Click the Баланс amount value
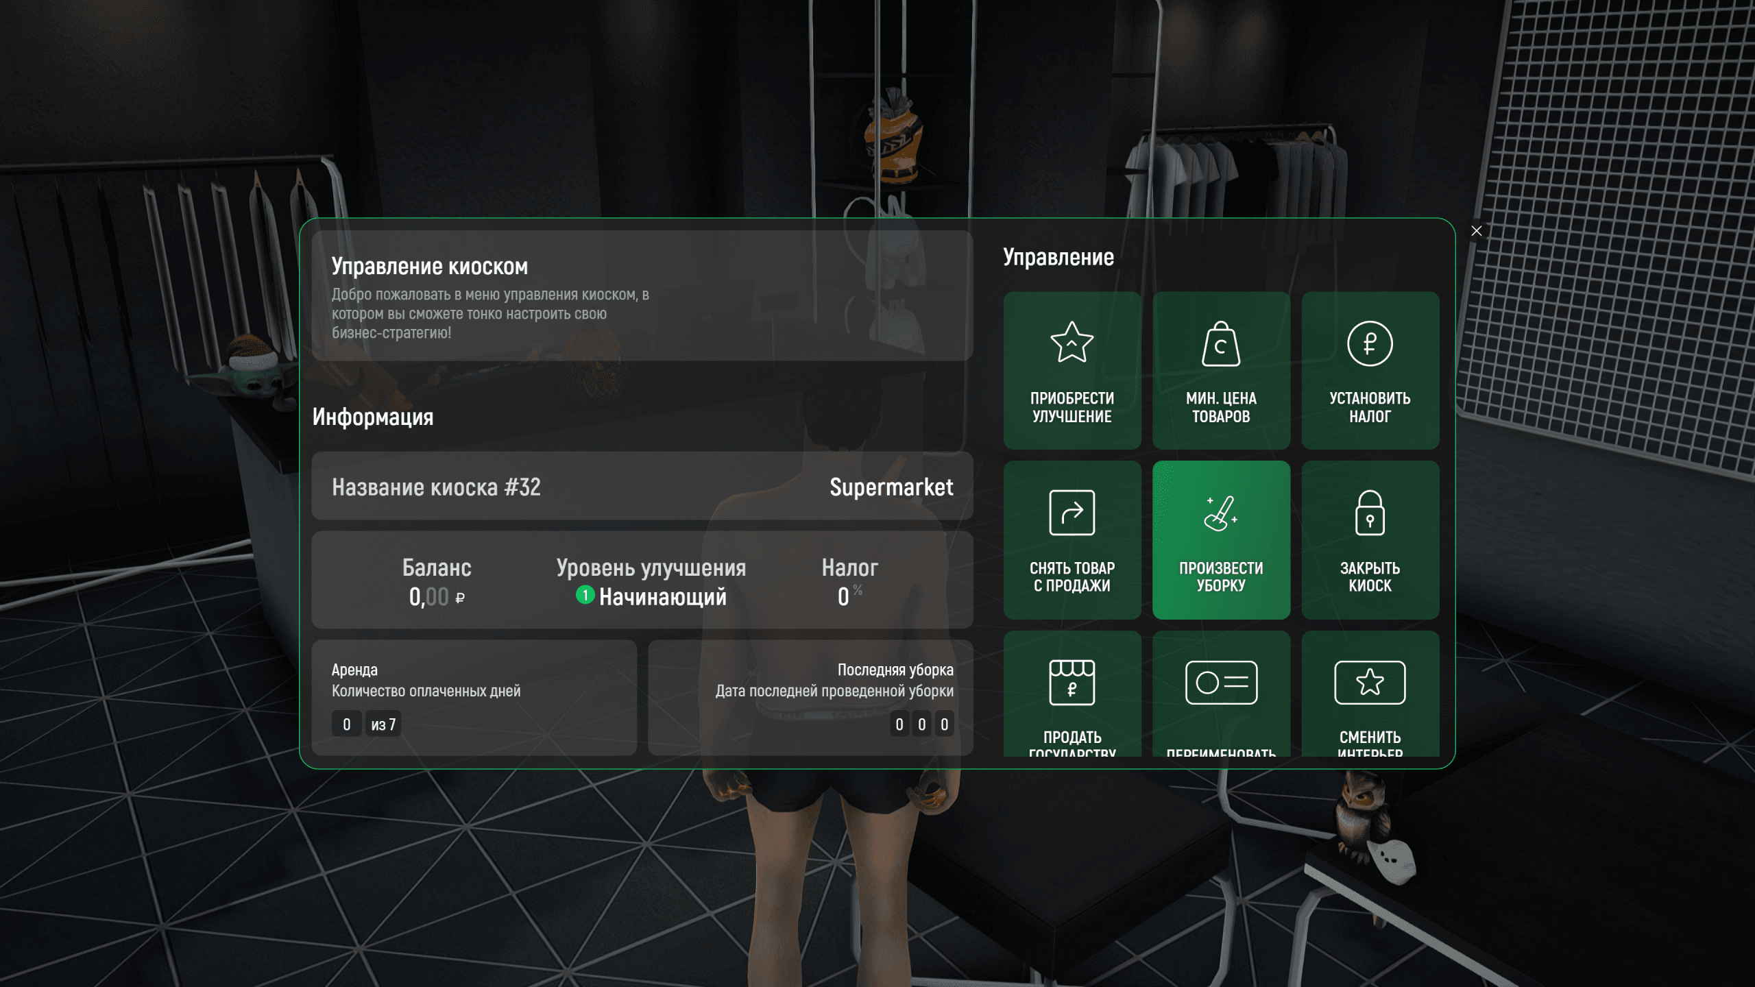 coord(436,597)
